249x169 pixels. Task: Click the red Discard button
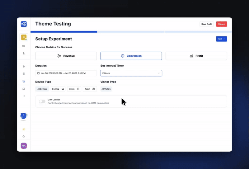pyautogui.click(x=222, y=24)
